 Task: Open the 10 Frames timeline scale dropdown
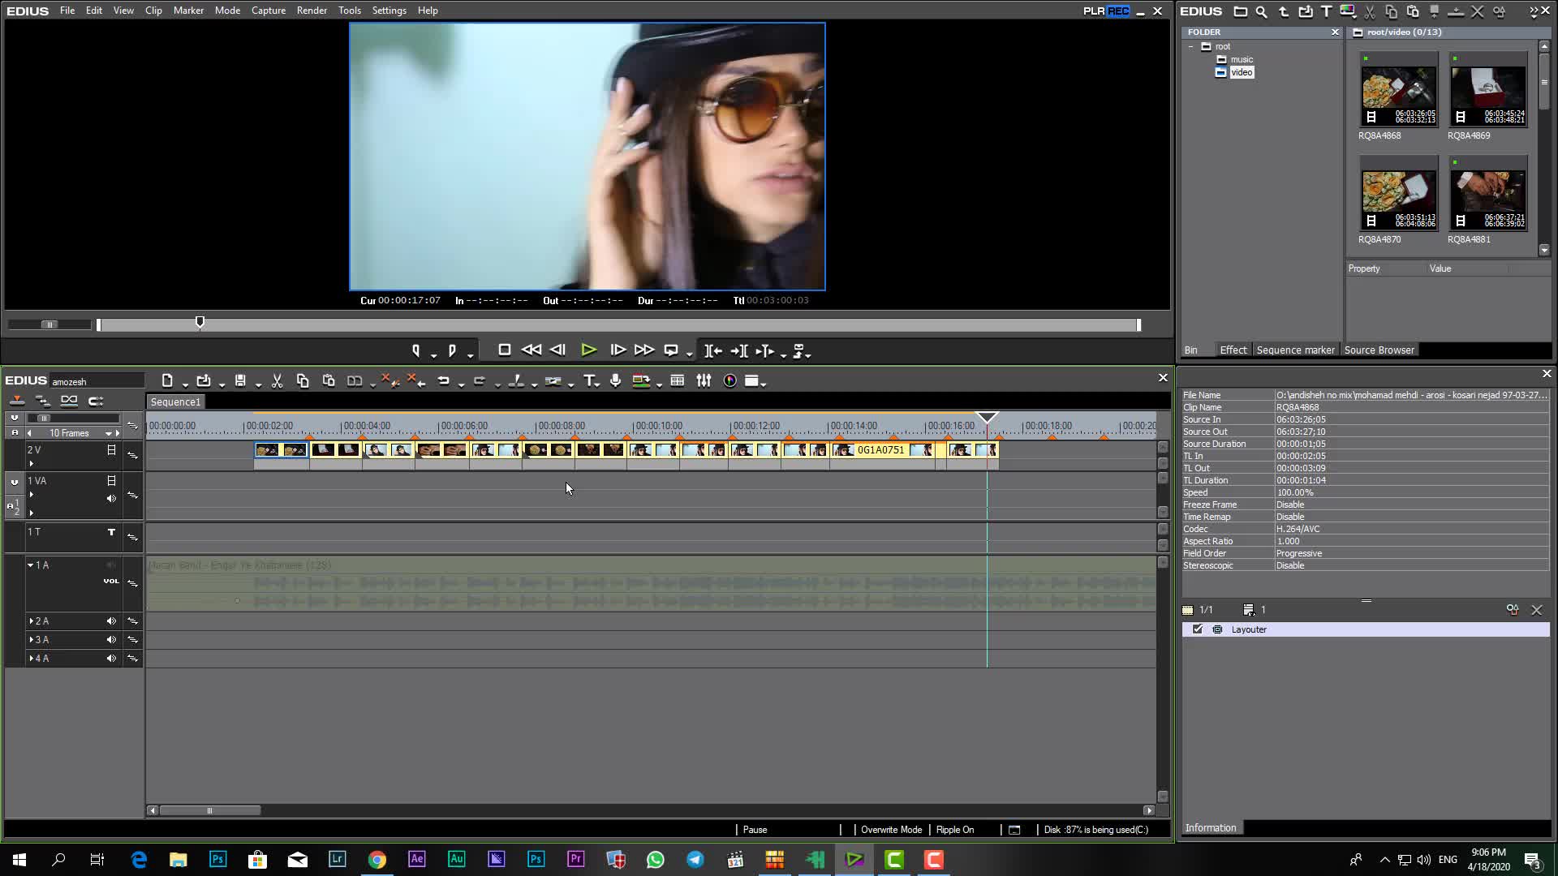108,433
